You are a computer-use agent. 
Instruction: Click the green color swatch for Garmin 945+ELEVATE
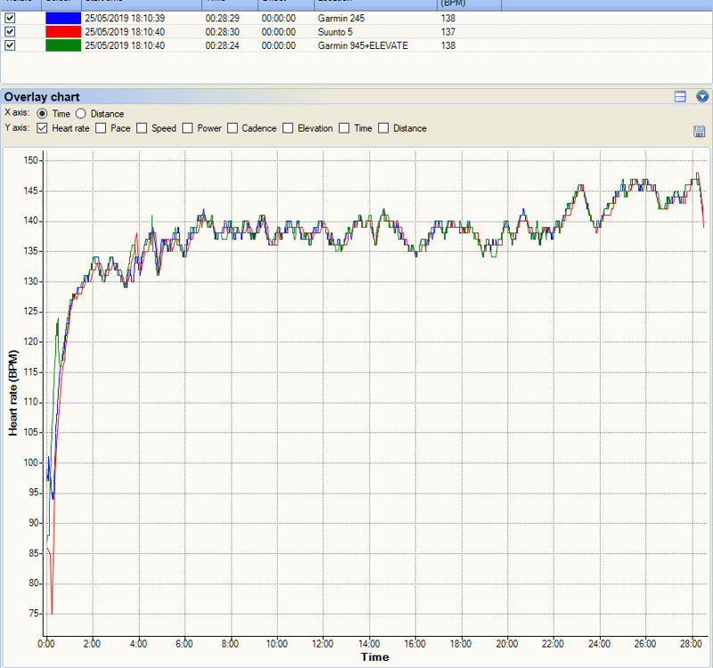(63, 45)
